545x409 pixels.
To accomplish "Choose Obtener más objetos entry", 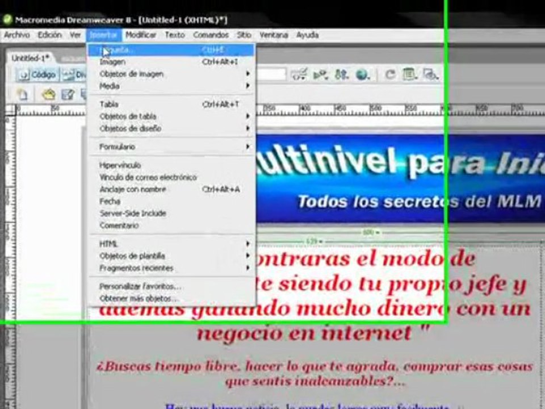I will coord(171,299).
